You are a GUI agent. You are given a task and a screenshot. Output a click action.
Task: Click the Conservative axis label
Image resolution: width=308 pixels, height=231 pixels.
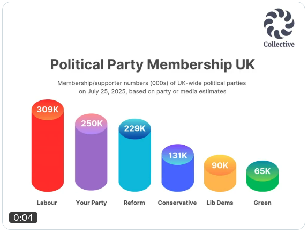[177, 203]
